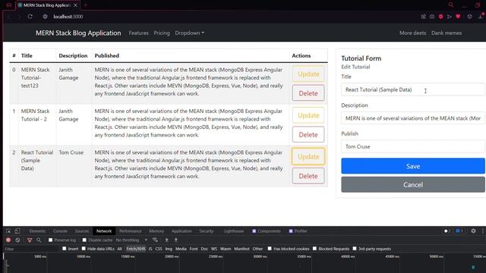Click the heart bookmark icon

click(x=458, y=17)
